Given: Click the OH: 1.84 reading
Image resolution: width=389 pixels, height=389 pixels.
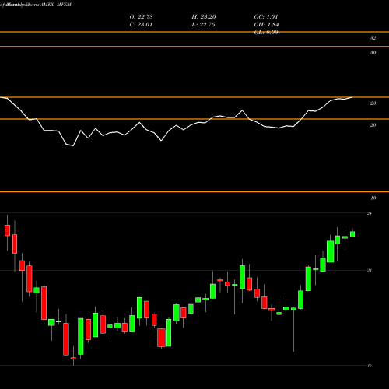Looking at the screenshot, I should [x=266, y=25].
